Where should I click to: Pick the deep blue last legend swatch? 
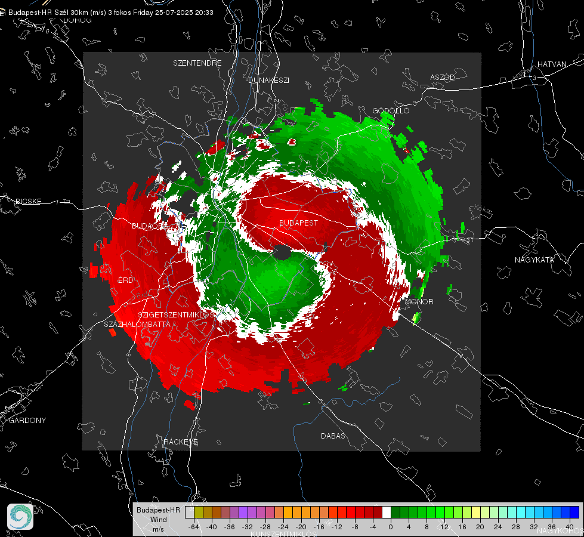574,513
